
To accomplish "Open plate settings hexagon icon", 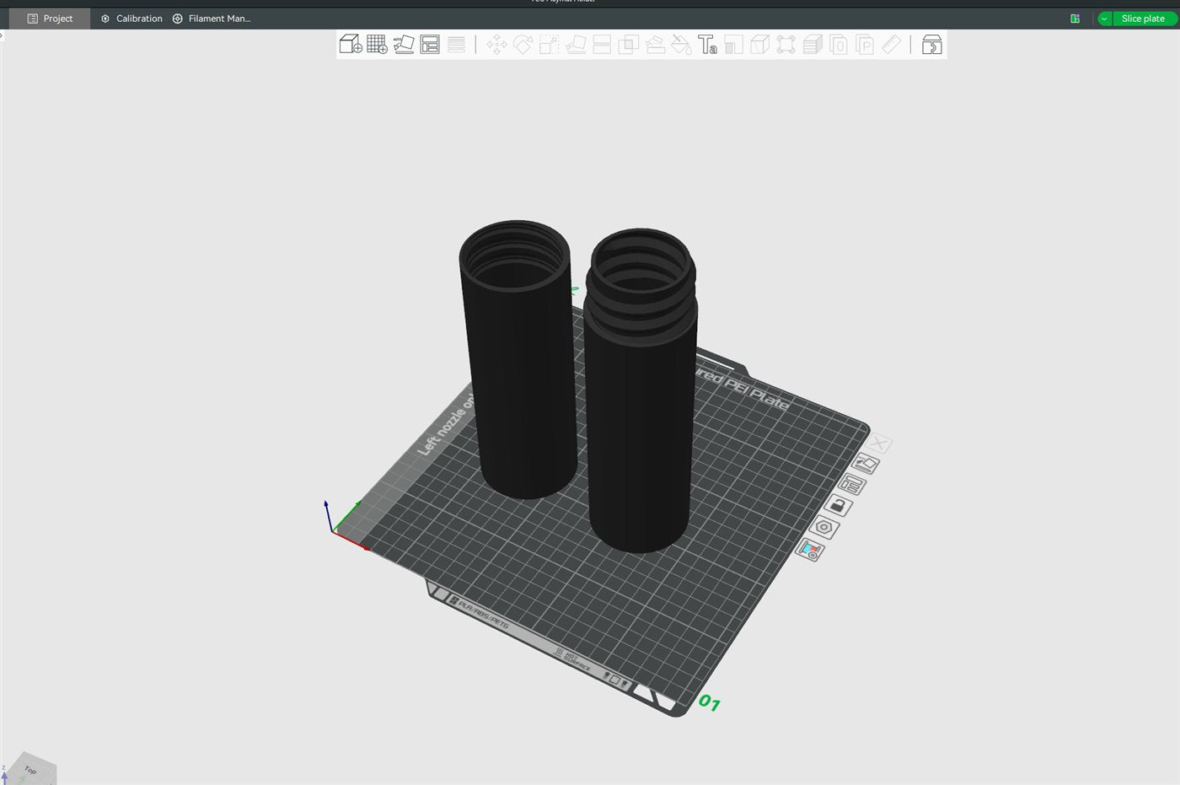I will coord(823,528).
